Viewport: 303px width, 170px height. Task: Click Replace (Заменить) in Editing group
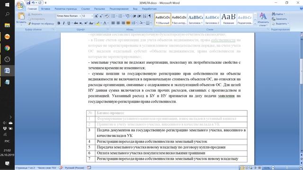click(279, 19)
